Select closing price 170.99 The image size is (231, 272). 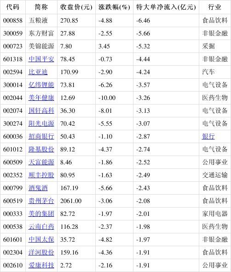coord(69,72)
